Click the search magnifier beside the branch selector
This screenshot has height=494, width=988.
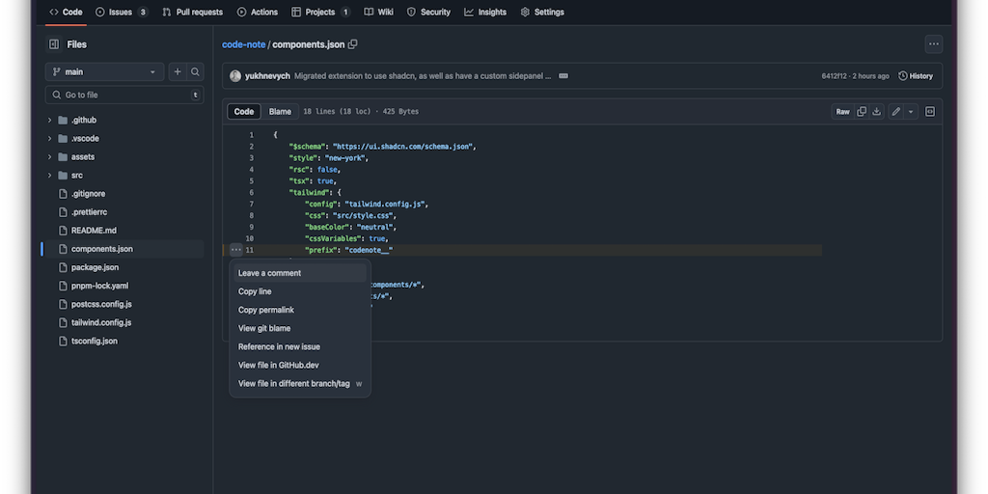coord(195,72)
